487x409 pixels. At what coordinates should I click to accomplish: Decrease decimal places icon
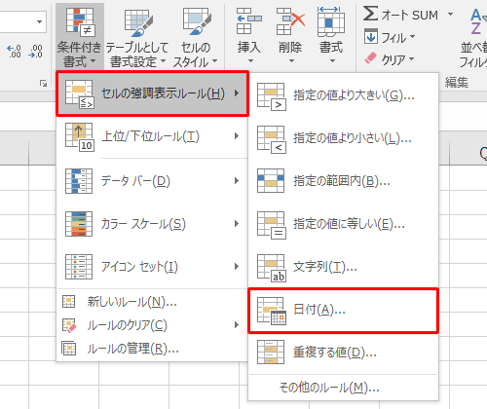[x=35, y=52]
